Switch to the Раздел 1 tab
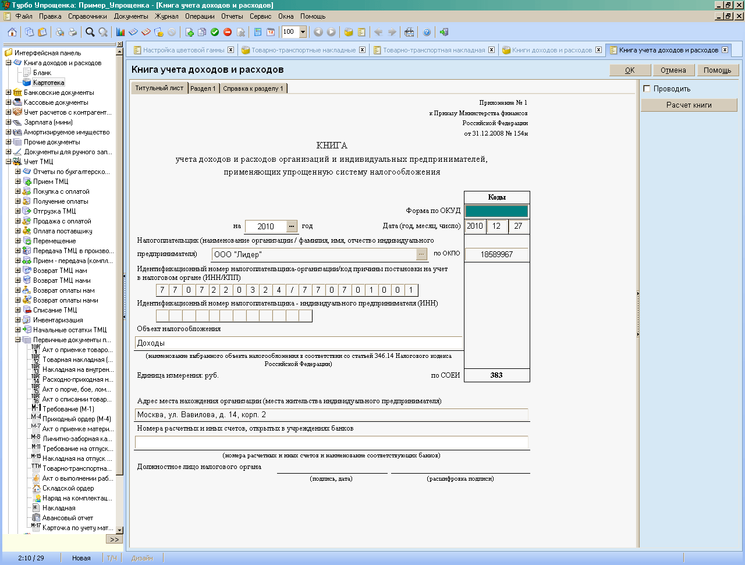This screenshot has width=745, height=565. 203,88
